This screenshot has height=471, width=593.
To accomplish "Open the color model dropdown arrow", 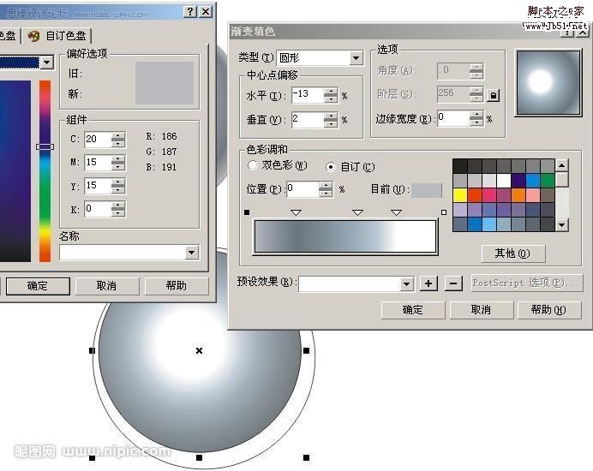I will point(47,62).
